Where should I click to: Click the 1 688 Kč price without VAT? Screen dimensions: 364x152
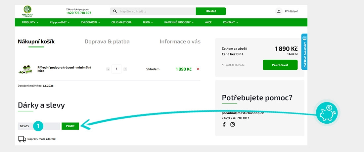click(x=292, y=54)
